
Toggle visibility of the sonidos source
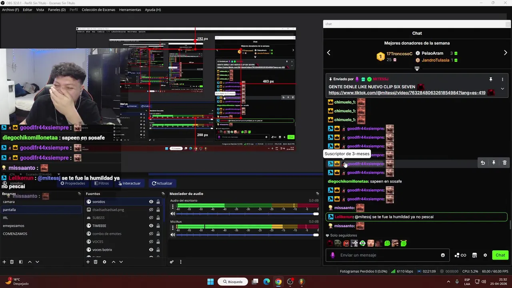pyautogui.click(x=151, y=202)
